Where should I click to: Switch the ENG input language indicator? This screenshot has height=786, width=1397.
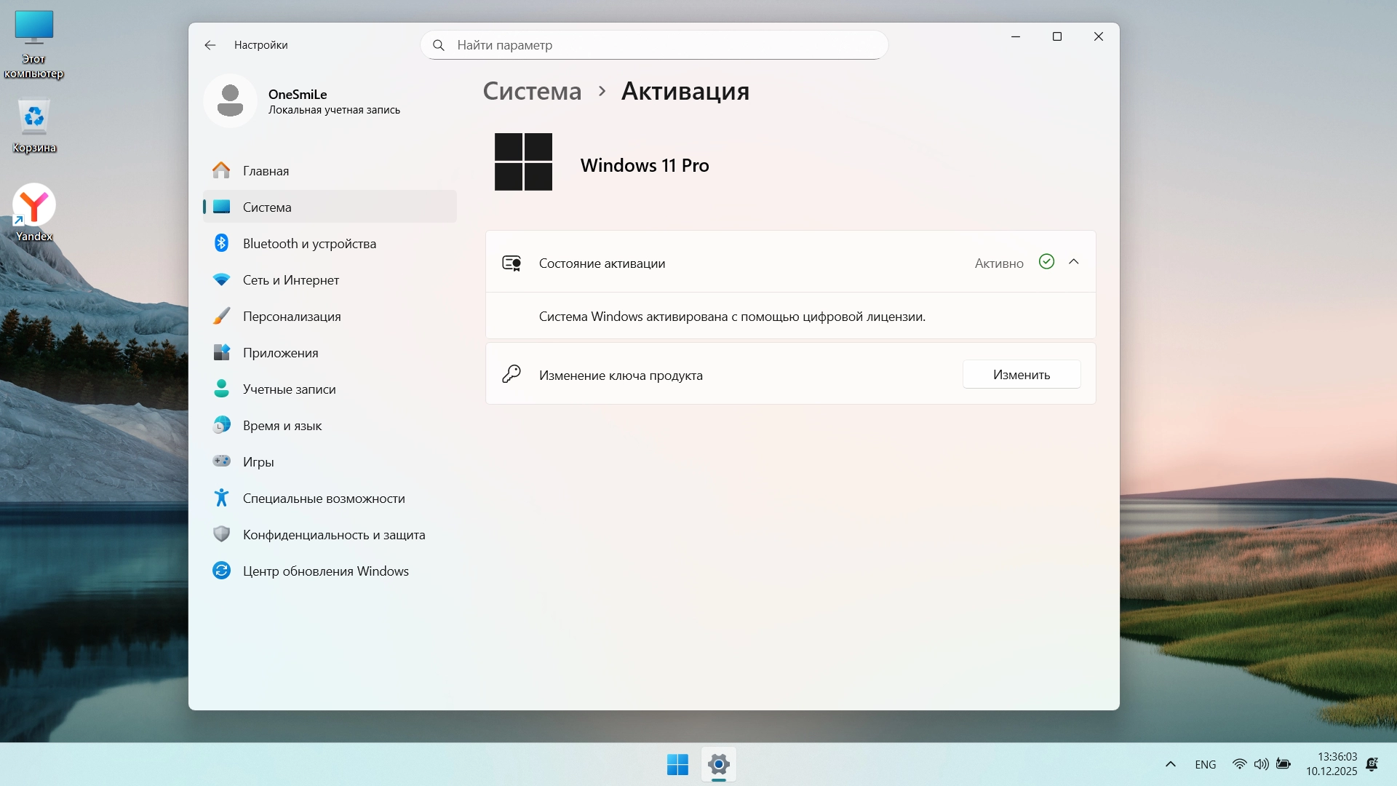click(x=1205, y=764)
